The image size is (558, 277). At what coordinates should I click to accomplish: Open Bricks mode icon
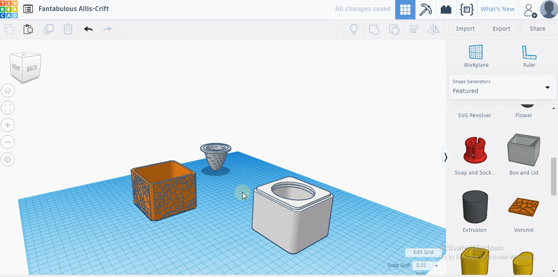tap(446, 9)
